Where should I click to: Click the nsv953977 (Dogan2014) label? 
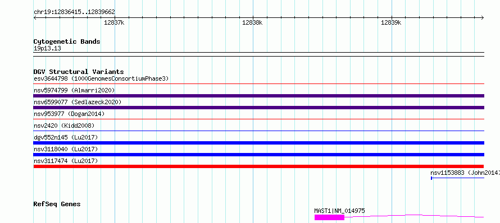pyautogui.click(x=69, y=114)
